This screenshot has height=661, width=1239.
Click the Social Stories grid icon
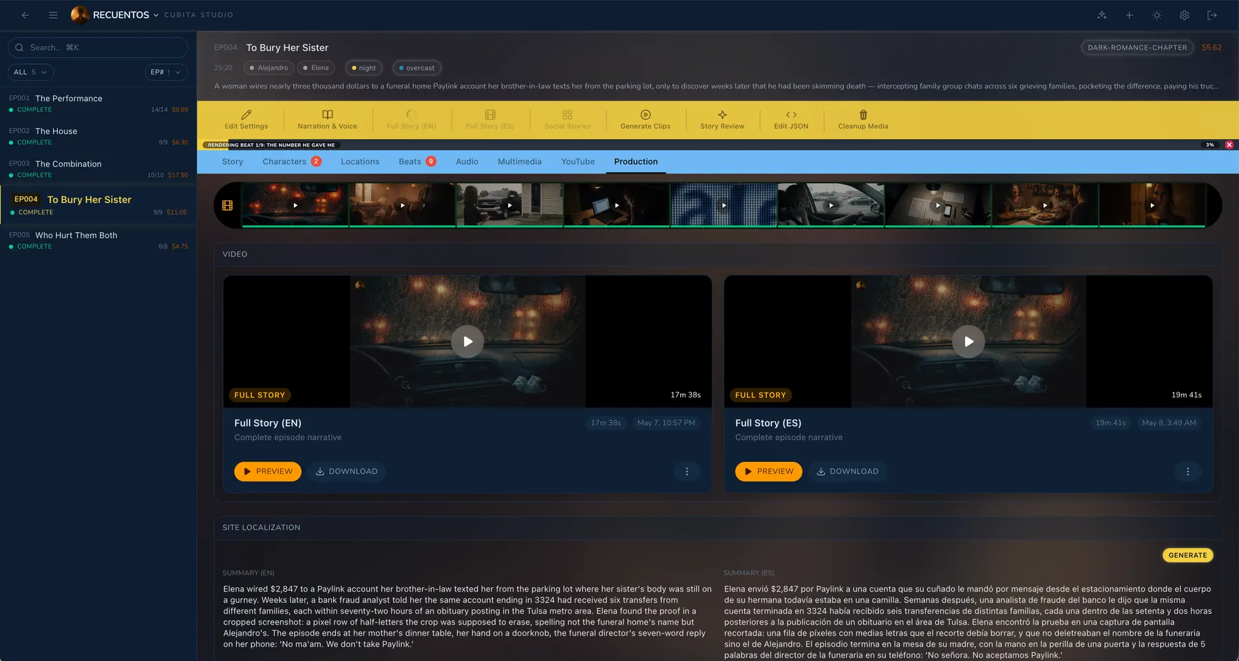567,115
